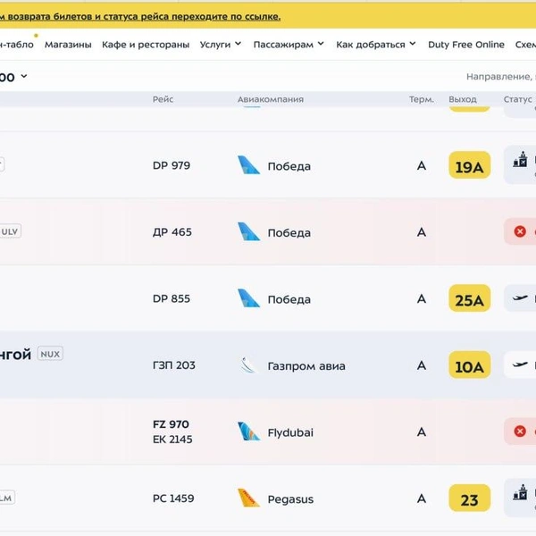Click the Выход column header
The height and width of the screenshot is (536, 536).
[x=463, y=99]
